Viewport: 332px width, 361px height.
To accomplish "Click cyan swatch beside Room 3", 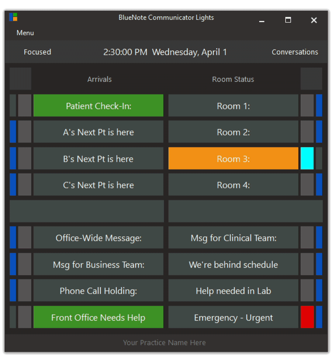I will click(307, 158).
